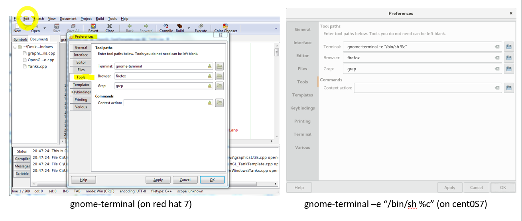Screen dimensions: 522x221
Task: Click the Terminal field containing only gnome-terminal
Action: [x=160, y=66]
